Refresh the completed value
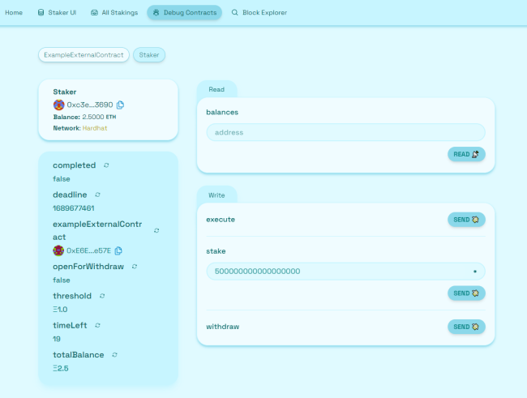This screenshot has width=527, height=398. click(x=106, y=165)
